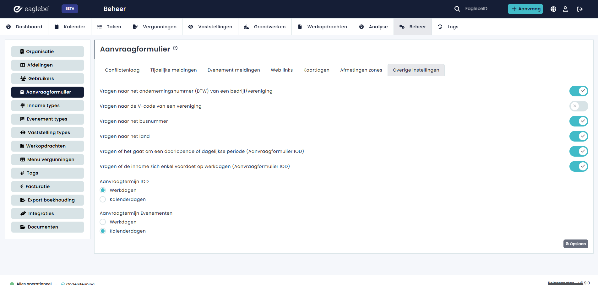598x285 pixels.
Task: Open the Overige instellingen tab
Action: [x=416, y=70]
